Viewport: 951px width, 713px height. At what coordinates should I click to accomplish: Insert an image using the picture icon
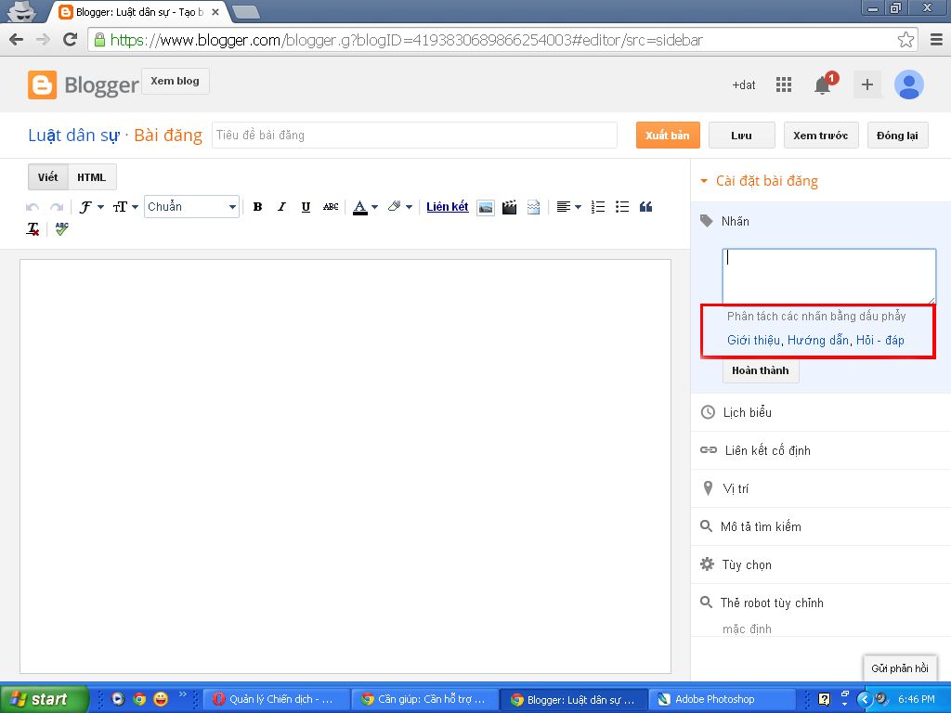[485, 207]
